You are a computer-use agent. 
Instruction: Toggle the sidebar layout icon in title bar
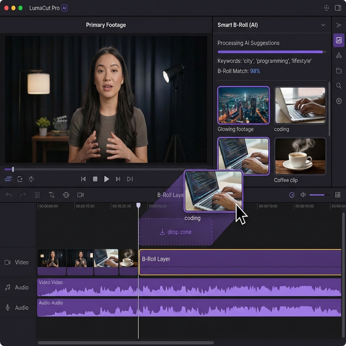point(338,8)
